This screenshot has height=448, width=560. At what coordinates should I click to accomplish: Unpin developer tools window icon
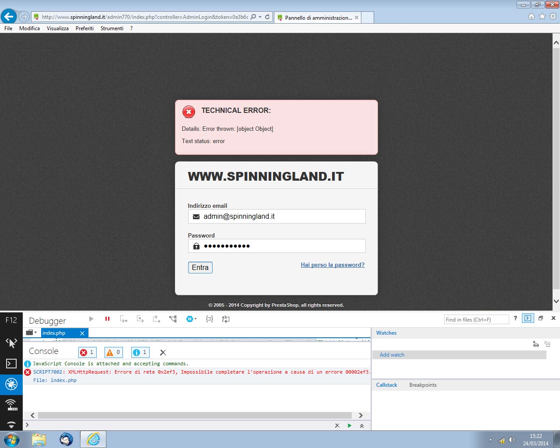coord(541,318)
